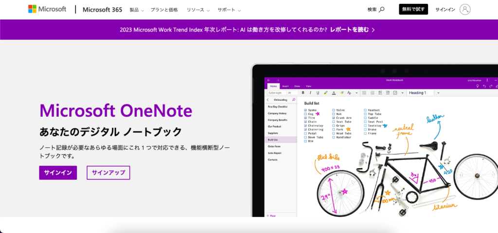Expand the 製品 dropdown menu
Image resolution: width=498 pixels, height=233 pixels.
137,10
